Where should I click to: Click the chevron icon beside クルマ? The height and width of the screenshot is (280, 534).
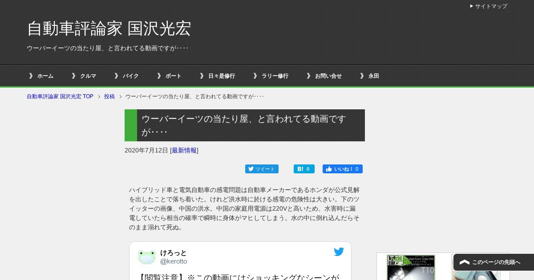pos(73,76)
